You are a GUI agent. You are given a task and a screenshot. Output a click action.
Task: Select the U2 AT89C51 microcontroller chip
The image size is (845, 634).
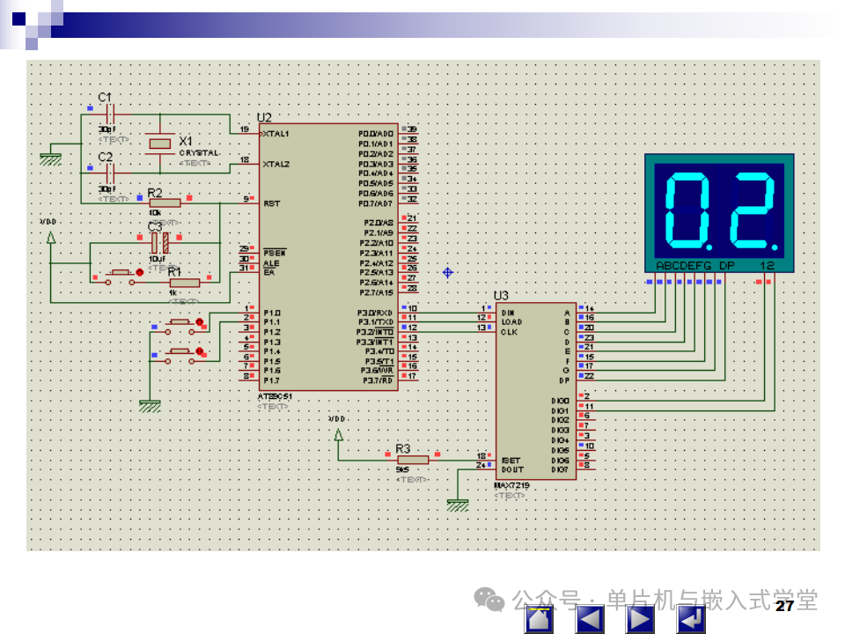(x=328, y=257)
